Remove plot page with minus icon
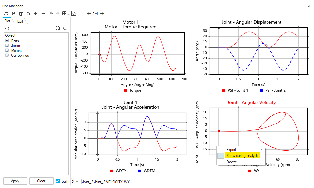This screenshot has height=188, width=314. 43,14
